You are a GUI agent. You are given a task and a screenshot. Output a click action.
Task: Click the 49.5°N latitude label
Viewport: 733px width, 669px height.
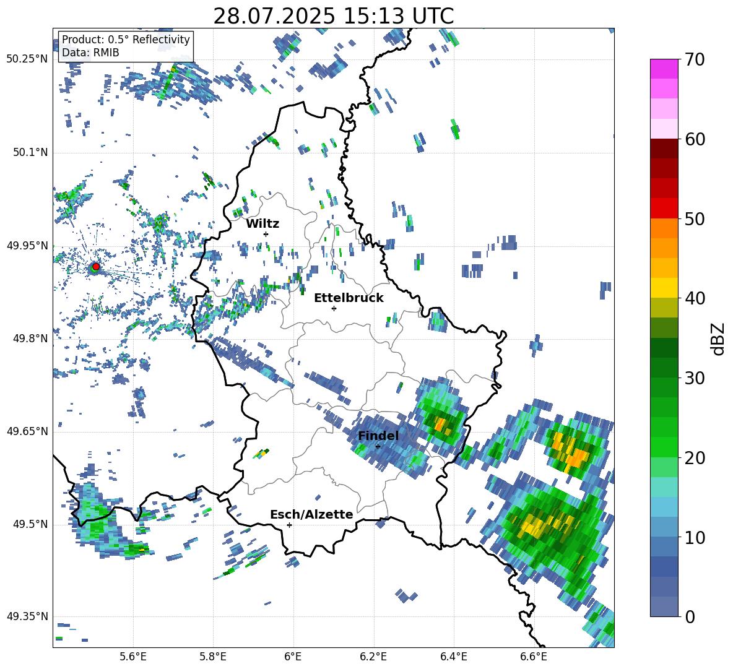pyautogui.click(x=30, y=524)
